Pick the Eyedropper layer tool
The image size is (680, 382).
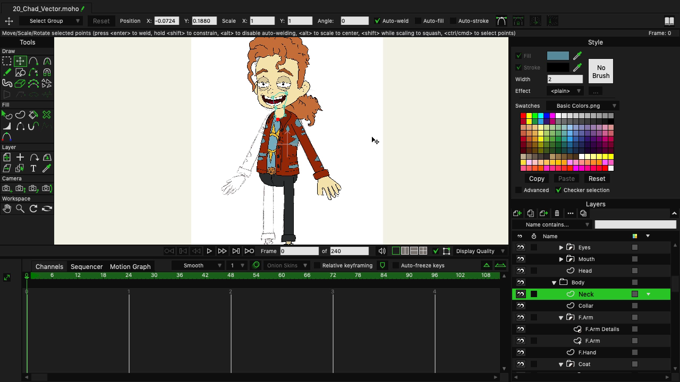(47, 168)
